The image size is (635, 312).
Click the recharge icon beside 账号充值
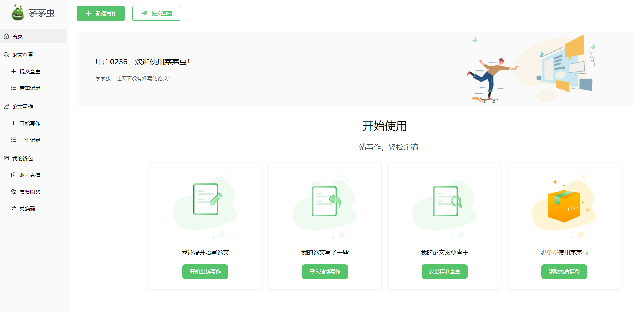14,175
